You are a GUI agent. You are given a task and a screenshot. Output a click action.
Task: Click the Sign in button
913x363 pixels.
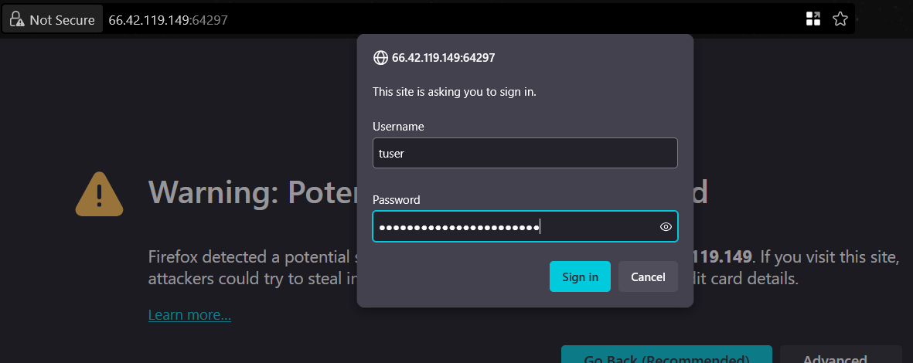pyautogui.click(x=580, y=276)
